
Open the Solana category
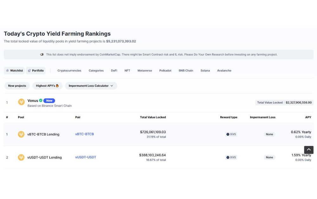click(205, 71)
